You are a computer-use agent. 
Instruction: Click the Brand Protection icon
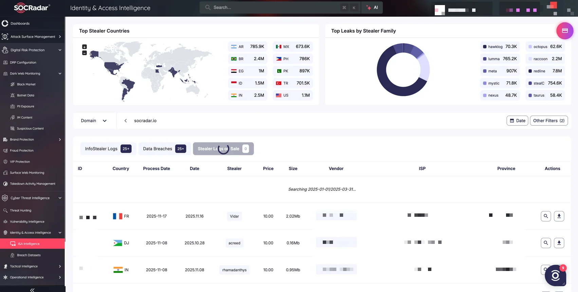coord(5,140)
